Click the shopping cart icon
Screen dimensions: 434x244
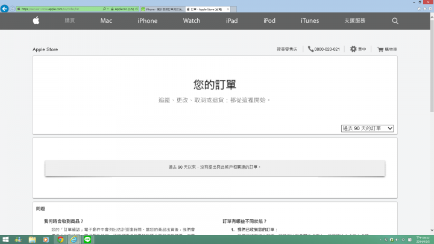click(x=380, y=49)
